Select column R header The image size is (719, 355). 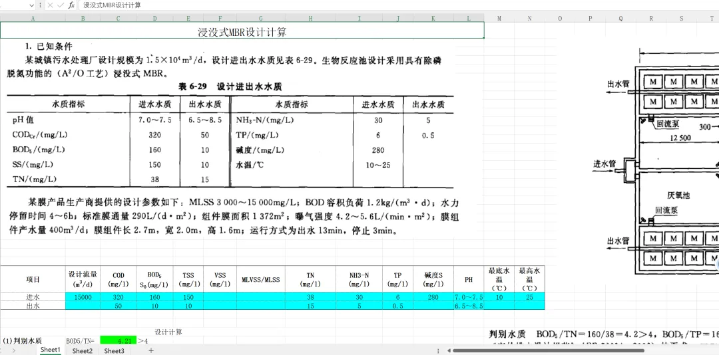click(x=651, y=19)
